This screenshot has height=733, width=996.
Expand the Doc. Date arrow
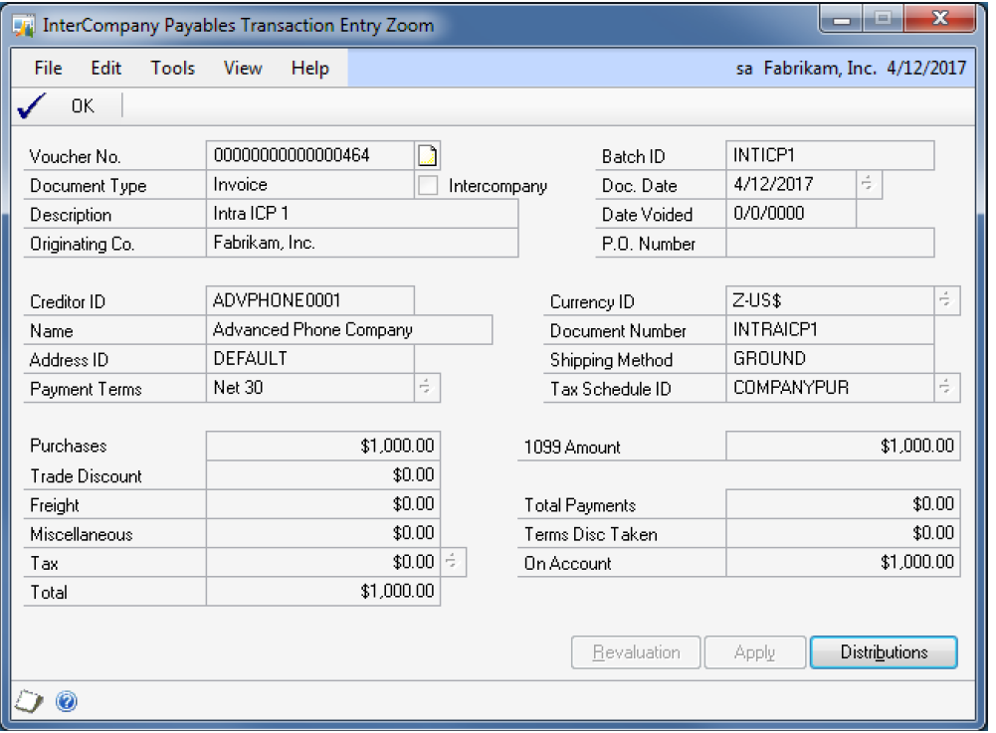867,185
